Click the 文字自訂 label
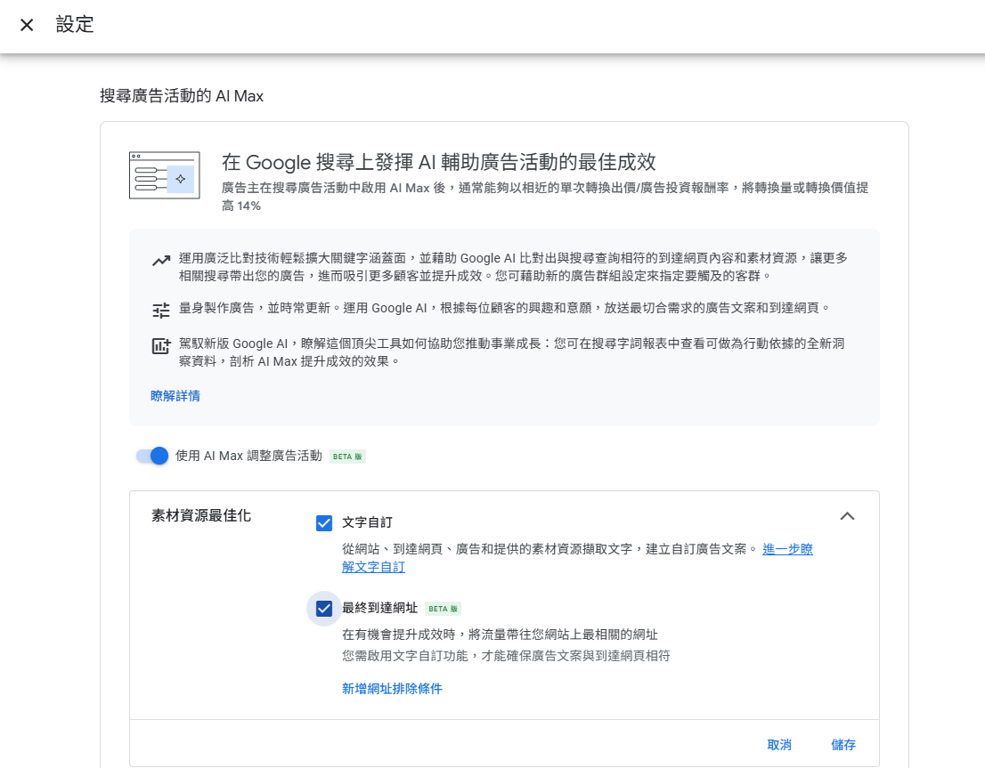This screenshot has width=985, height=768. tap(367, 522)
